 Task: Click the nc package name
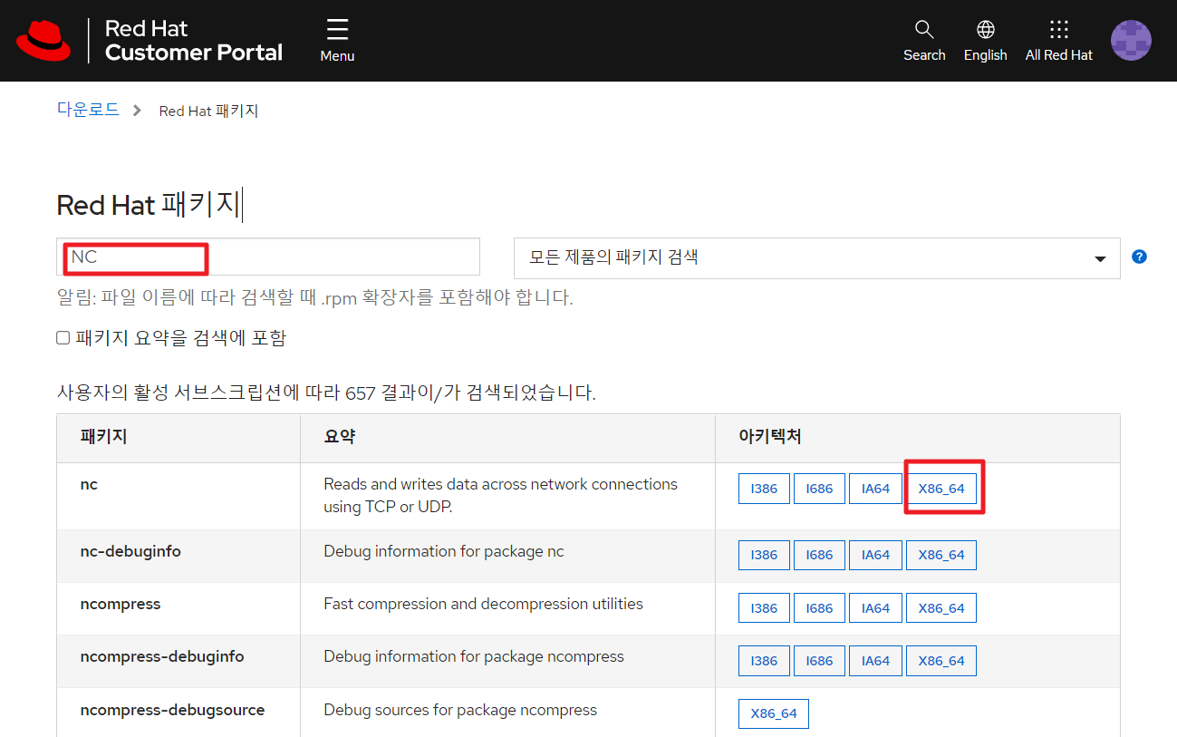[x=89, y=485]
